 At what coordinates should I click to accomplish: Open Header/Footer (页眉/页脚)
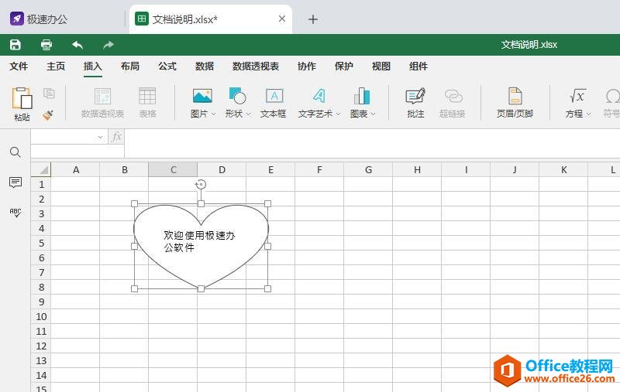(x=515, y=103)
